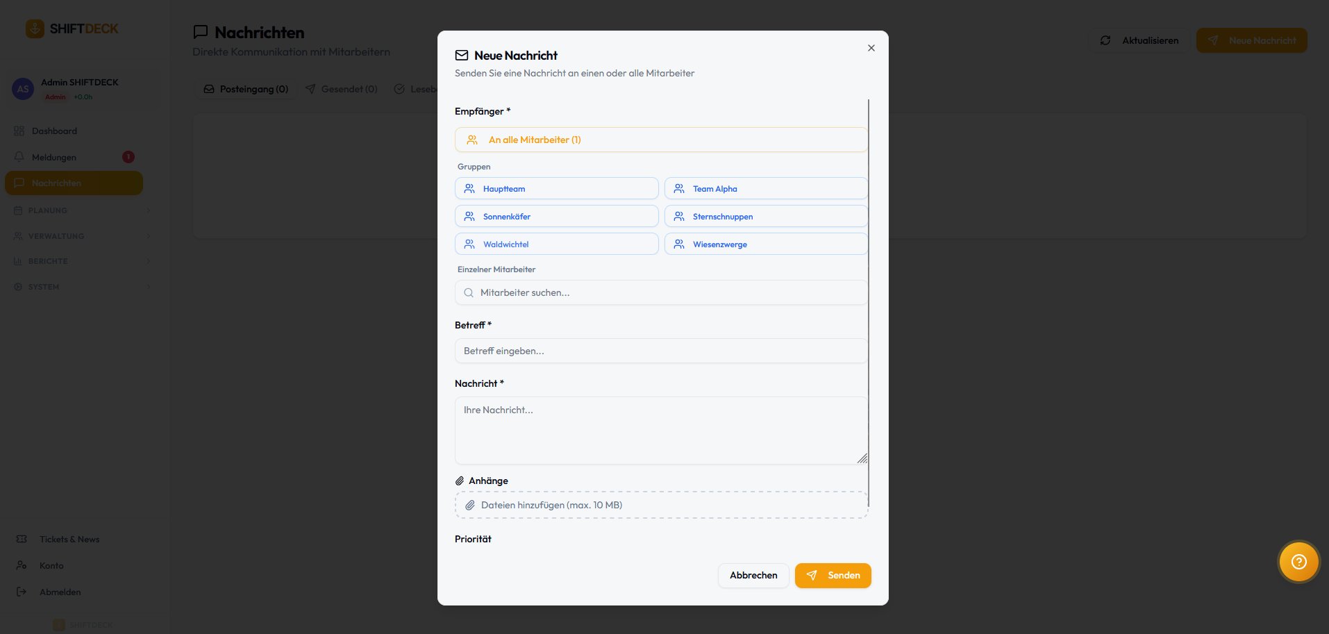Click the Meldungen bell icon in sidebar
1329x634 pixels.
click(x=19, y=157)
